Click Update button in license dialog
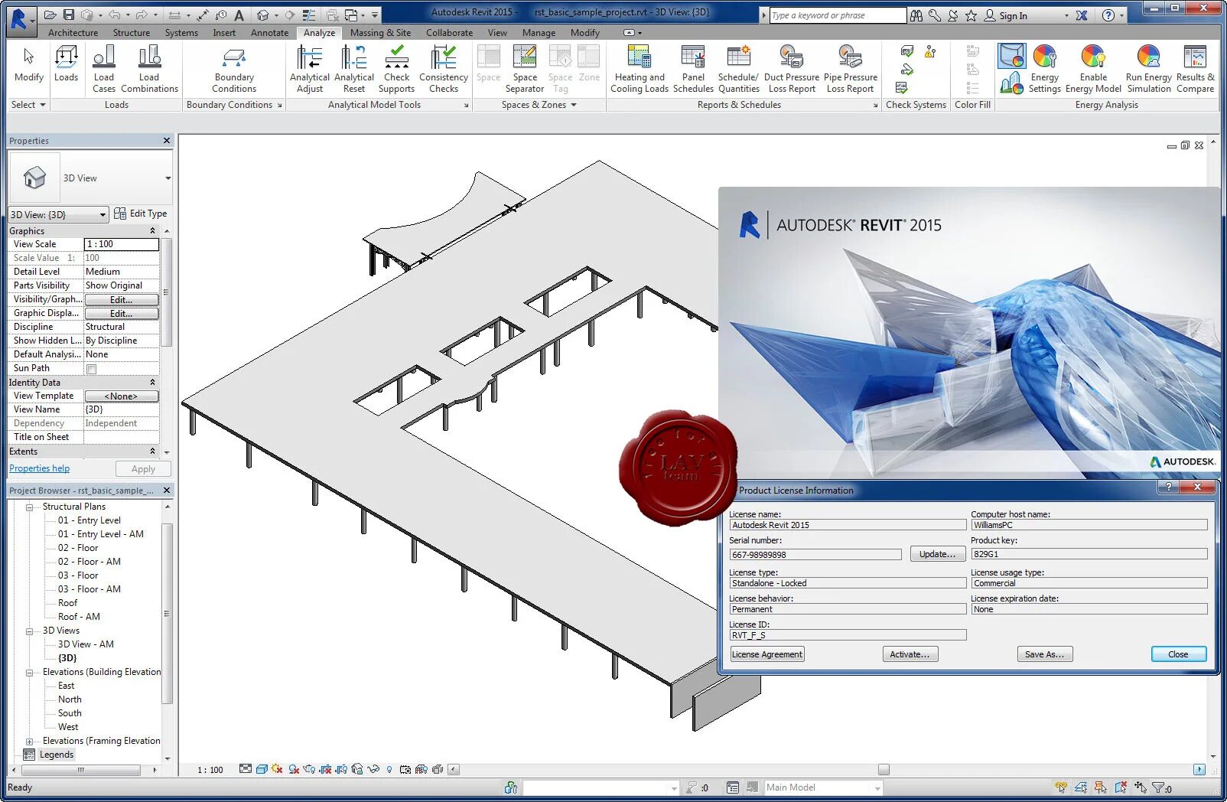Image resolution: width=1227 pixels, height=802 pixels. pos(937,554)
